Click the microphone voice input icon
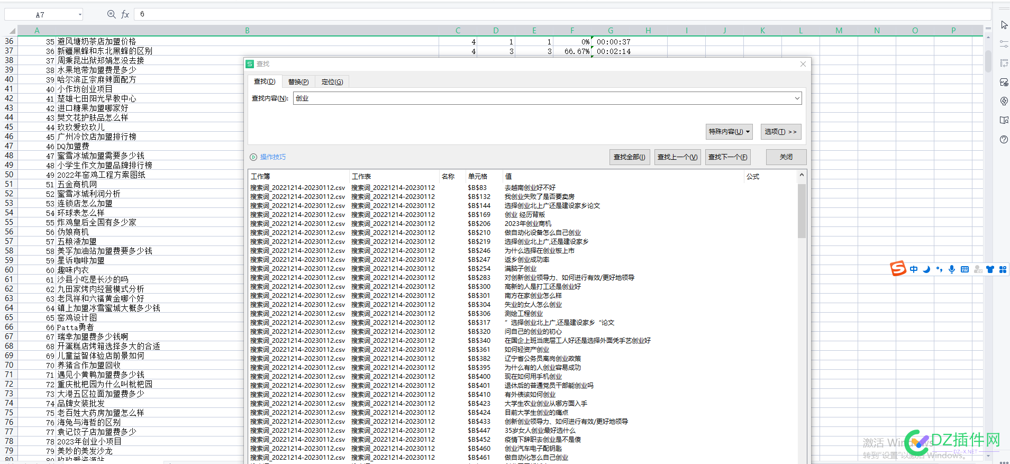This screenshot has height=464, width=1010. 952,269
